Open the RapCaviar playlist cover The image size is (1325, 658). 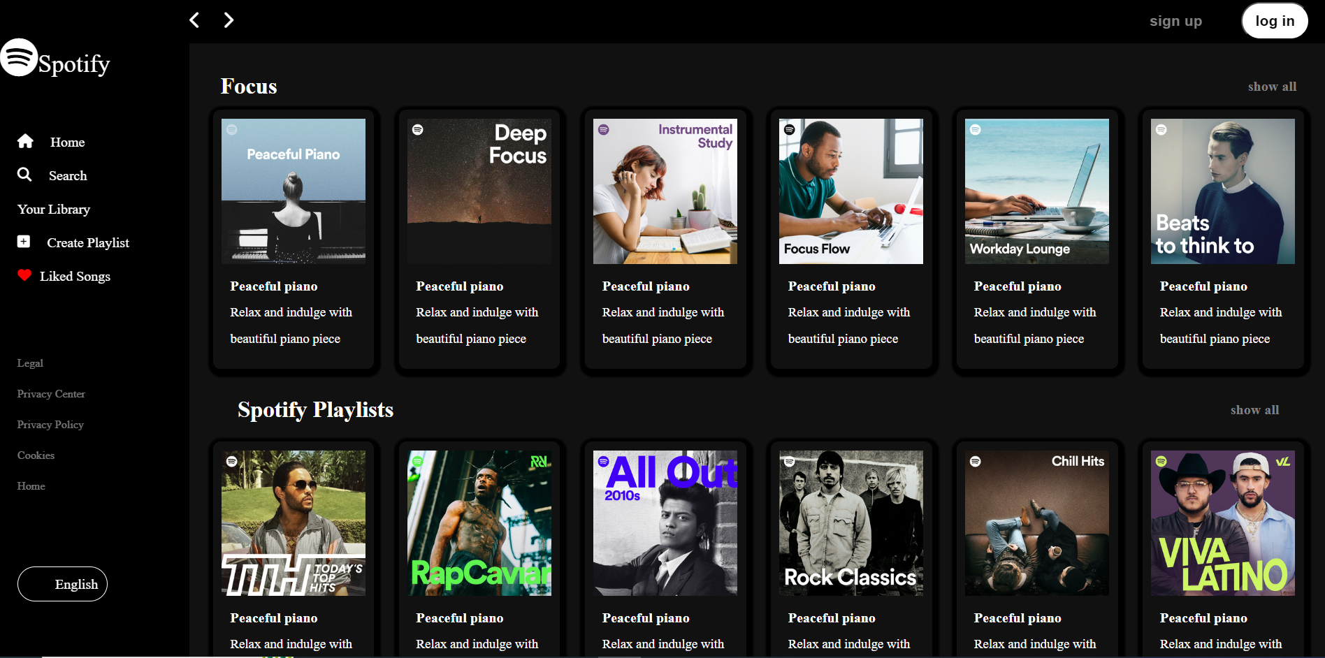point(479,523)
